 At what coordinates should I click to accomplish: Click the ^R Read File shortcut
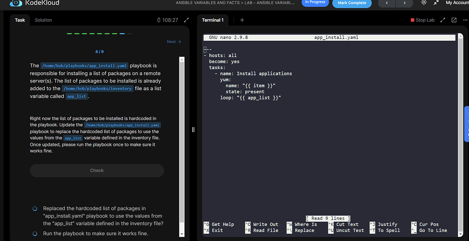pyautogui.click(x=262, y=230)
